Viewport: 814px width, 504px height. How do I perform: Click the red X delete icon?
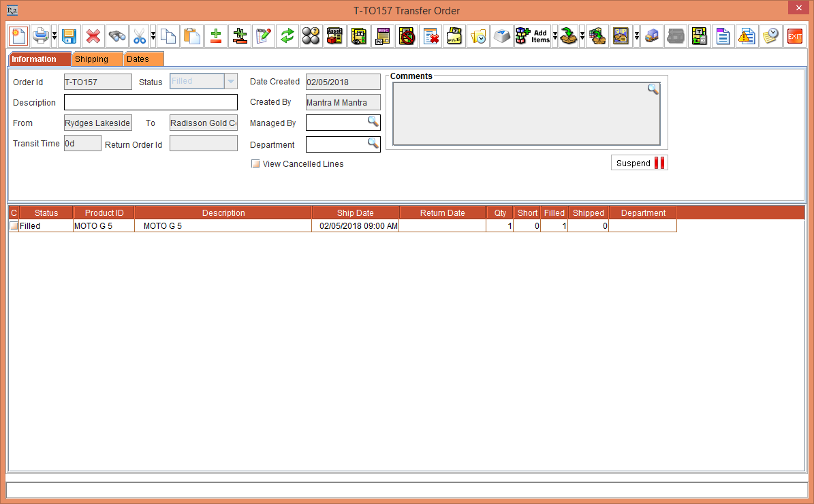93,36
